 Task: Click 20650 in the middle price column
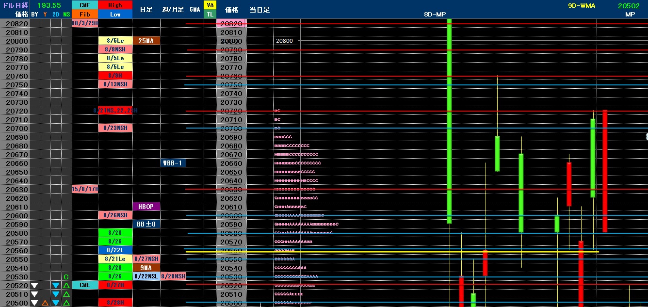(x=231, y=172)
